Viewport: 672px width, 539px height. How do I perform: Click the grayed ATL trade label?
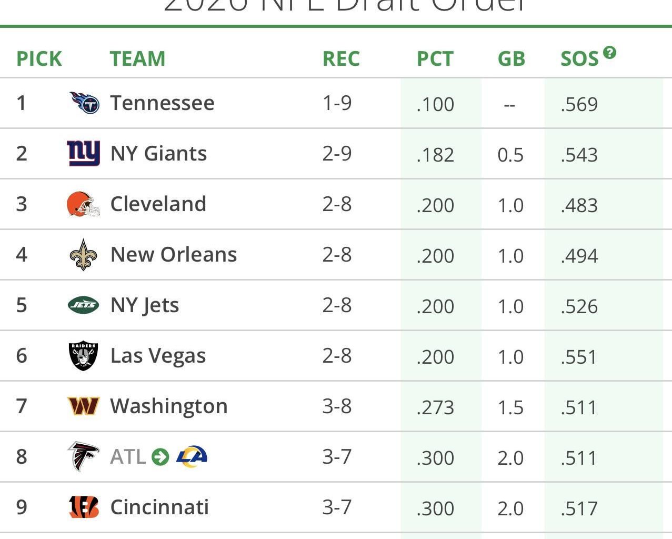click(129, 456)
